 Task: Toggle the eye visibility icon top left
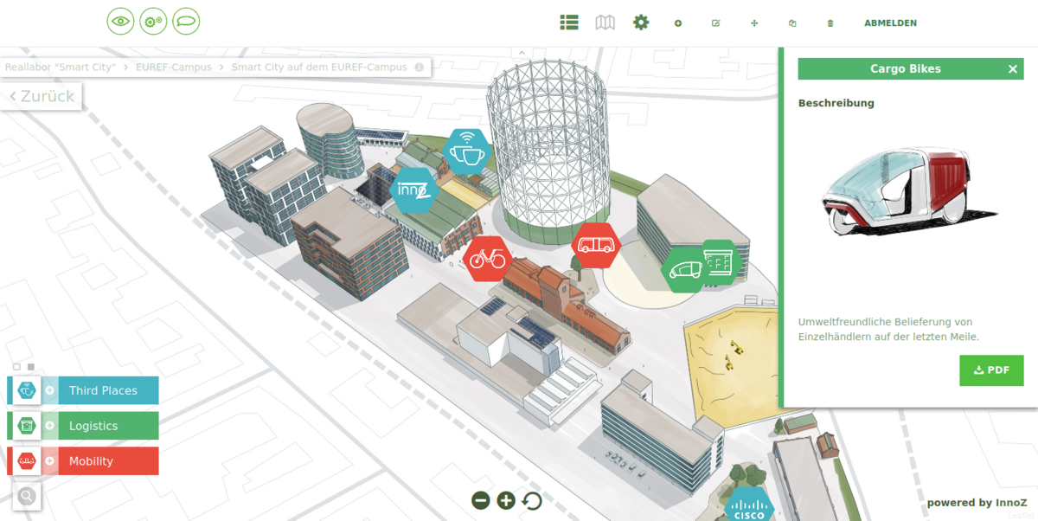[x=120, y=20]
